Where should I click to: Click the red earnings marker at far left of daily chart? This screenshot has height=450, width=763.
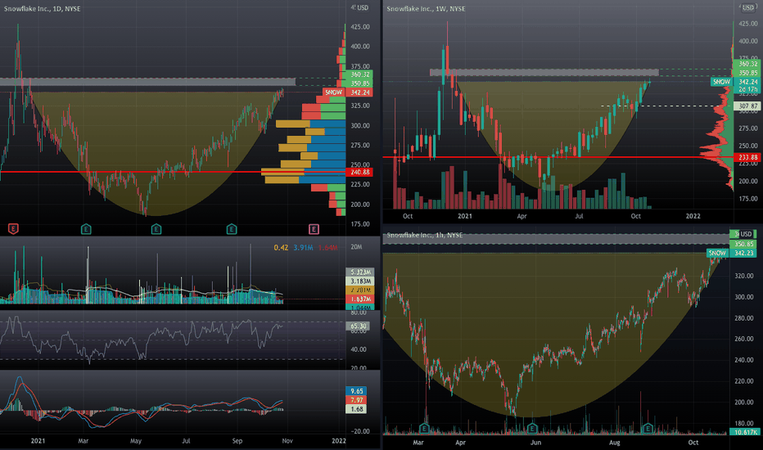(x=13, y=228)
